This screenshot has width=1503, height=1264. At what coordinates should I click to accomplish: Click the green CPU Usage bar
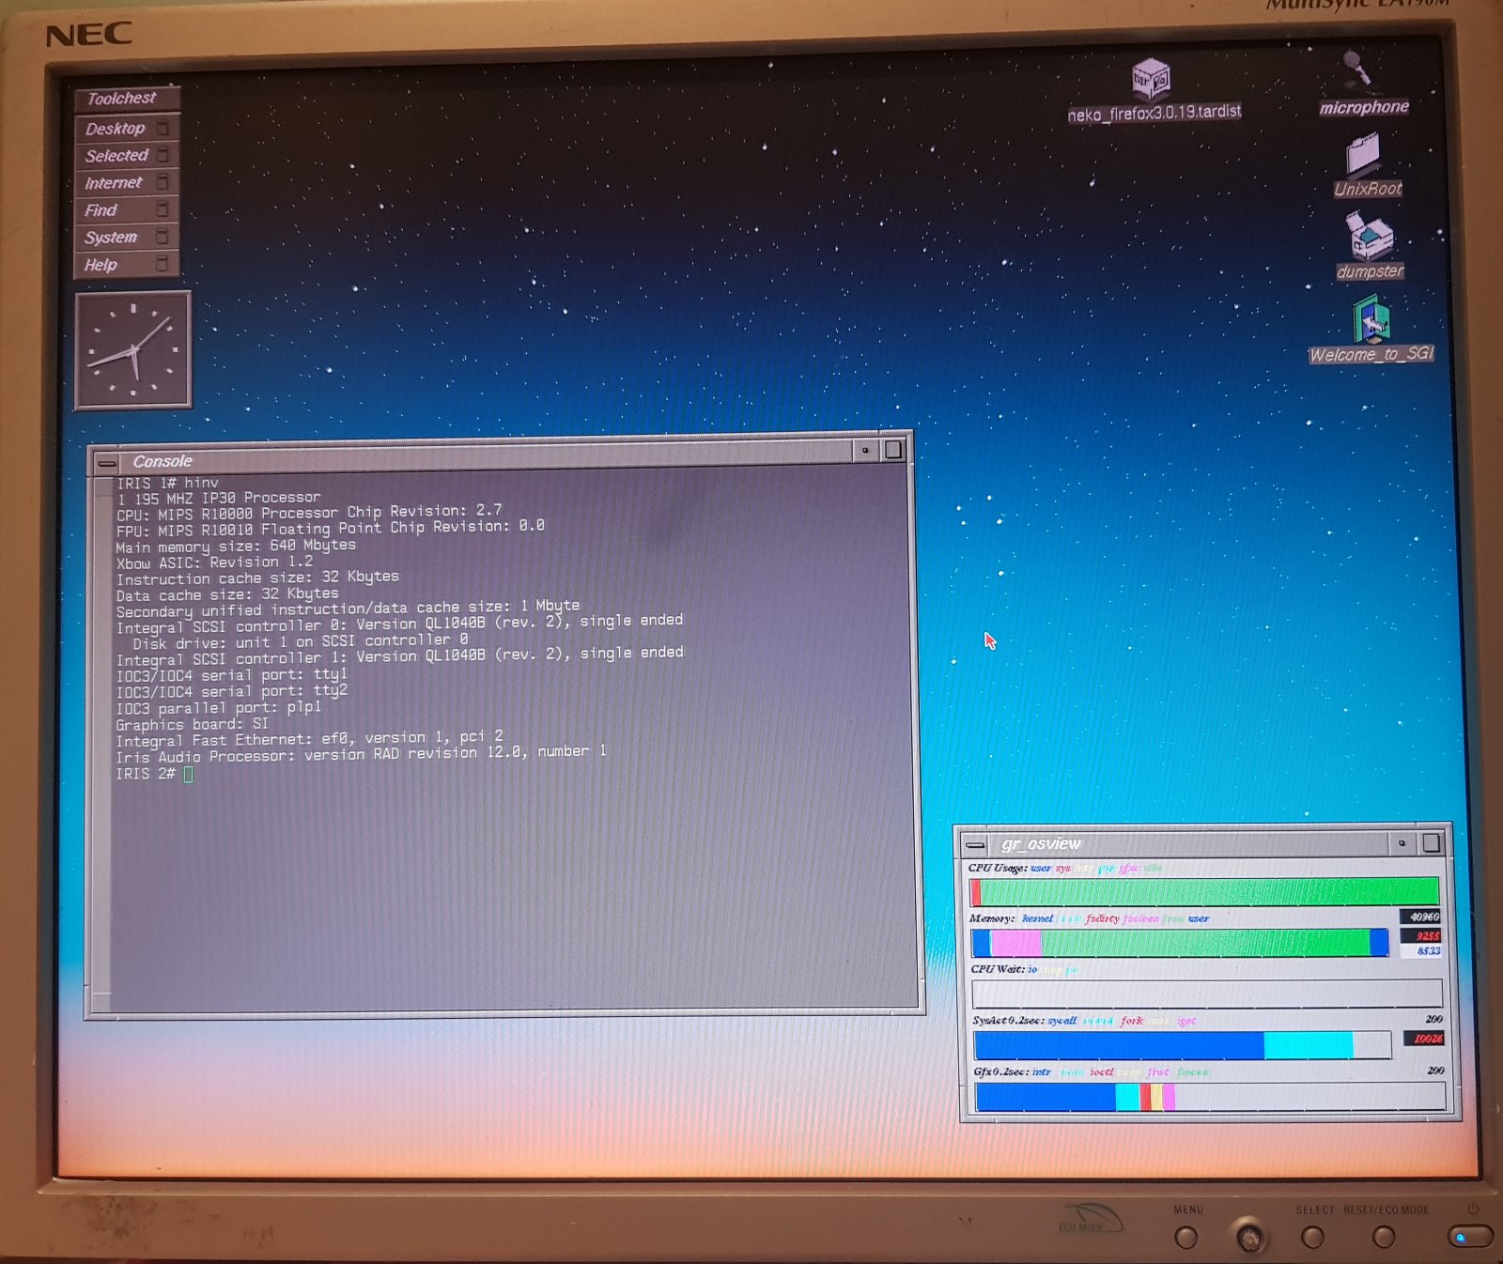[1207, 891]
